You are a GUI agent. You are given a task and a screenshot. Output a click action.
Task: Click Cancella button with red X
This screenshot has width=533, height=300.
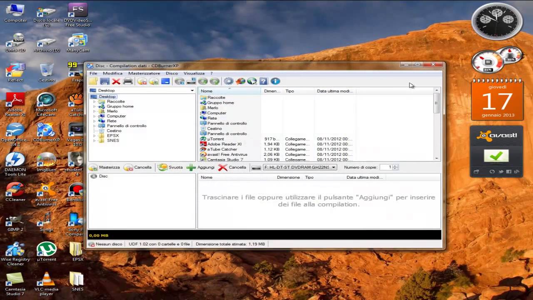[x=232, y=167]
